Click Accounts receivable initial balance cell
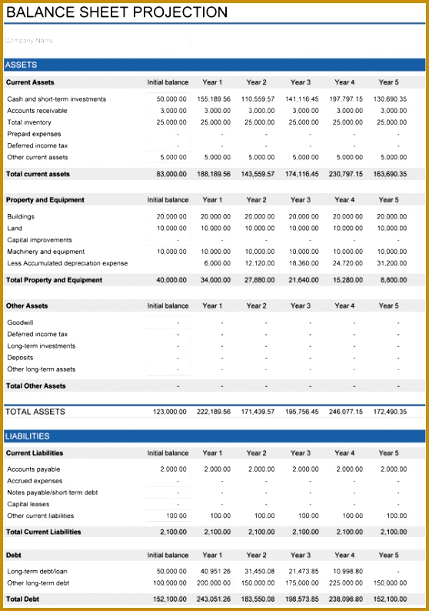Viewport: 429px width, 611px height. 168,111
